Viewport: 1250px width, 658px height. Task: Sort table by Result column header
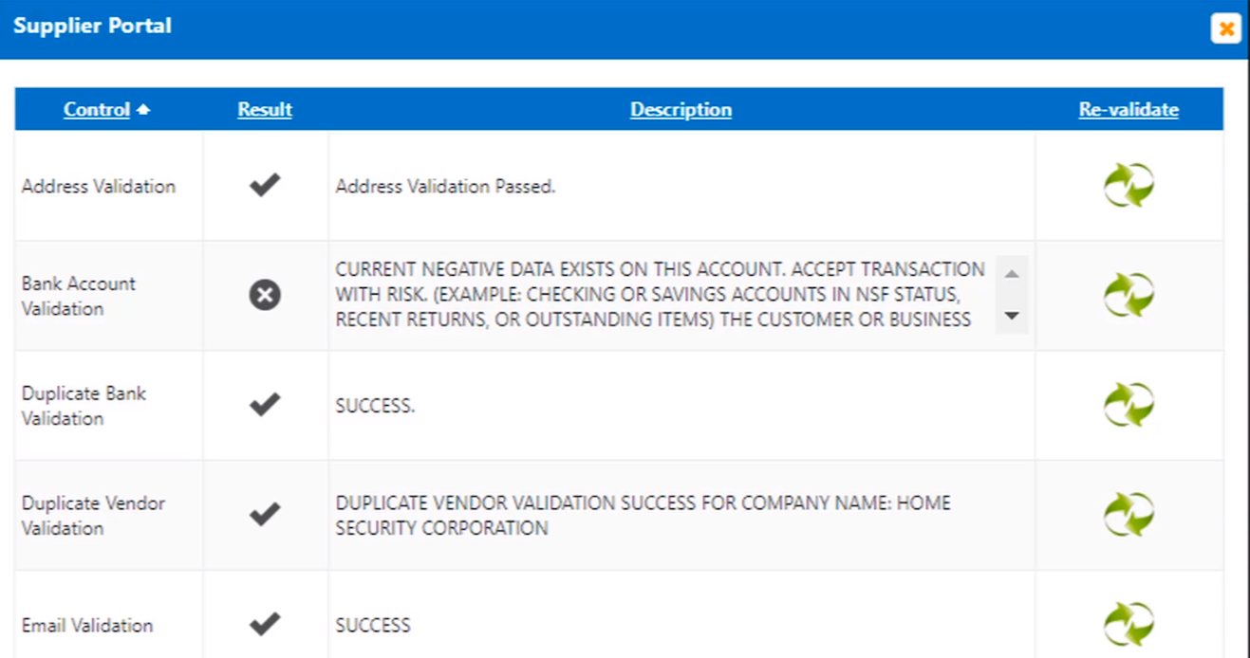click(265, 110)
